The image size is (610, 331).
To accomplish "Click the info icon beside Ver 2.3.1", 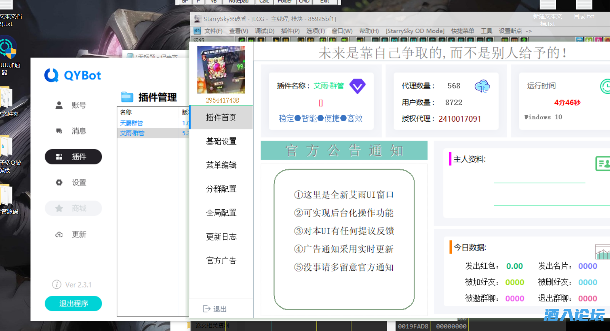I will click(56, 284).
